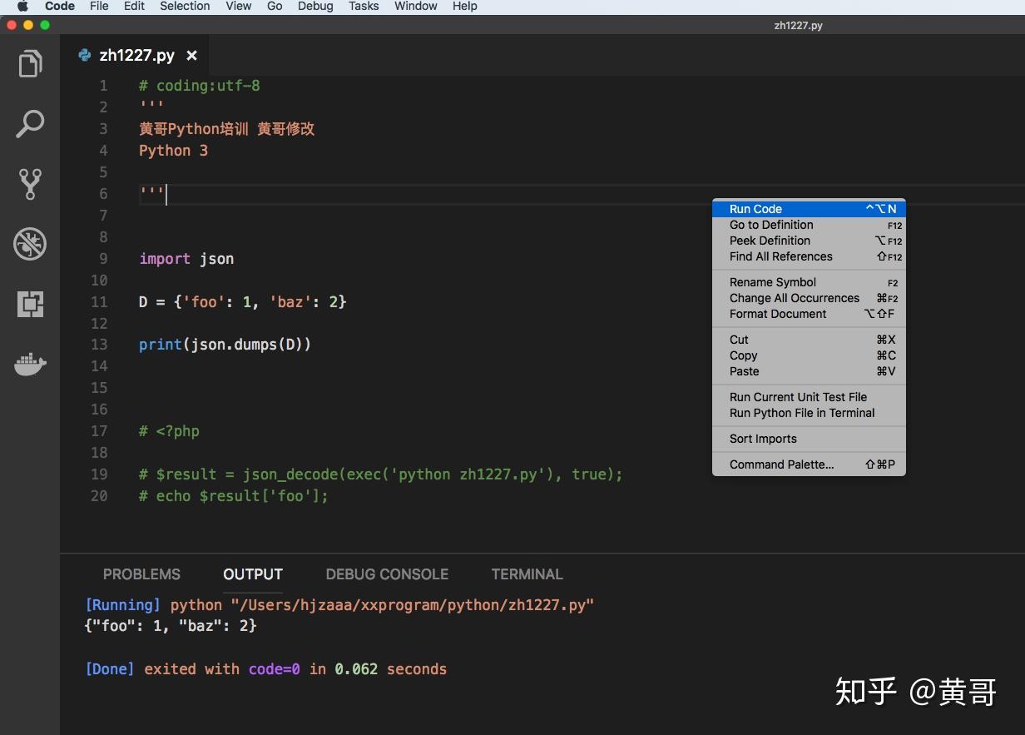Viewport: 1025px width, 735px height.
Task: Click the disabled extensions icon in sidebar
Action: (30, 244)
